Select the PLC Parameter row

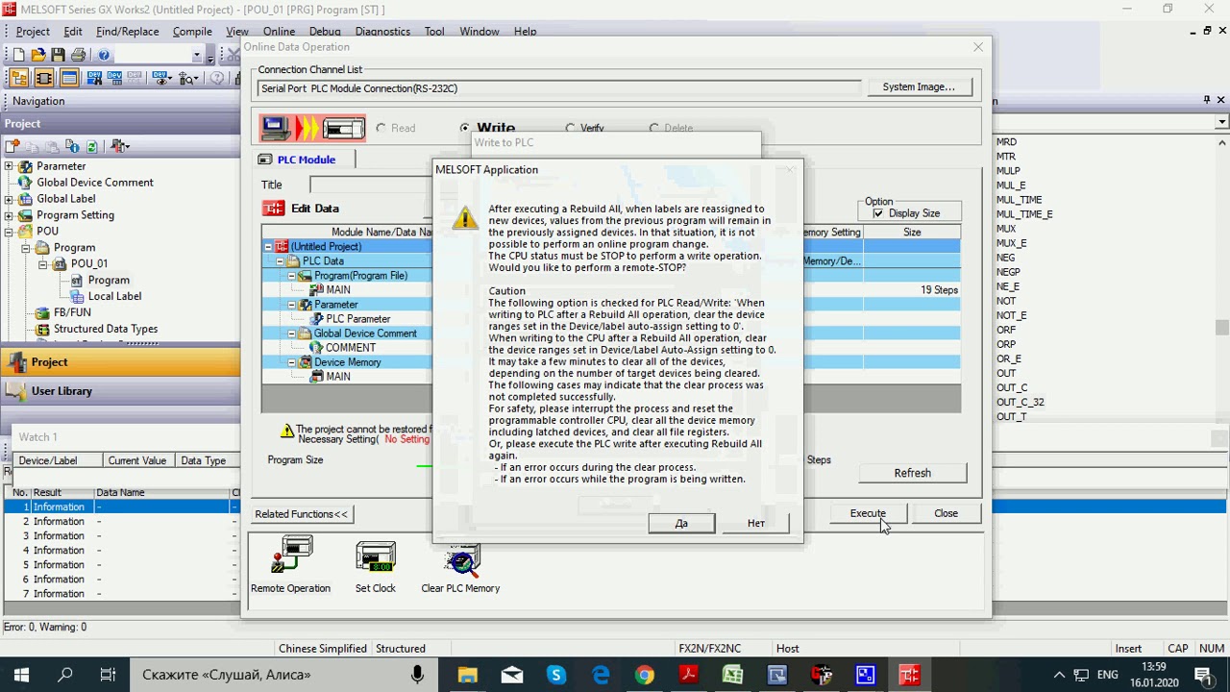(x=357, y=319)
